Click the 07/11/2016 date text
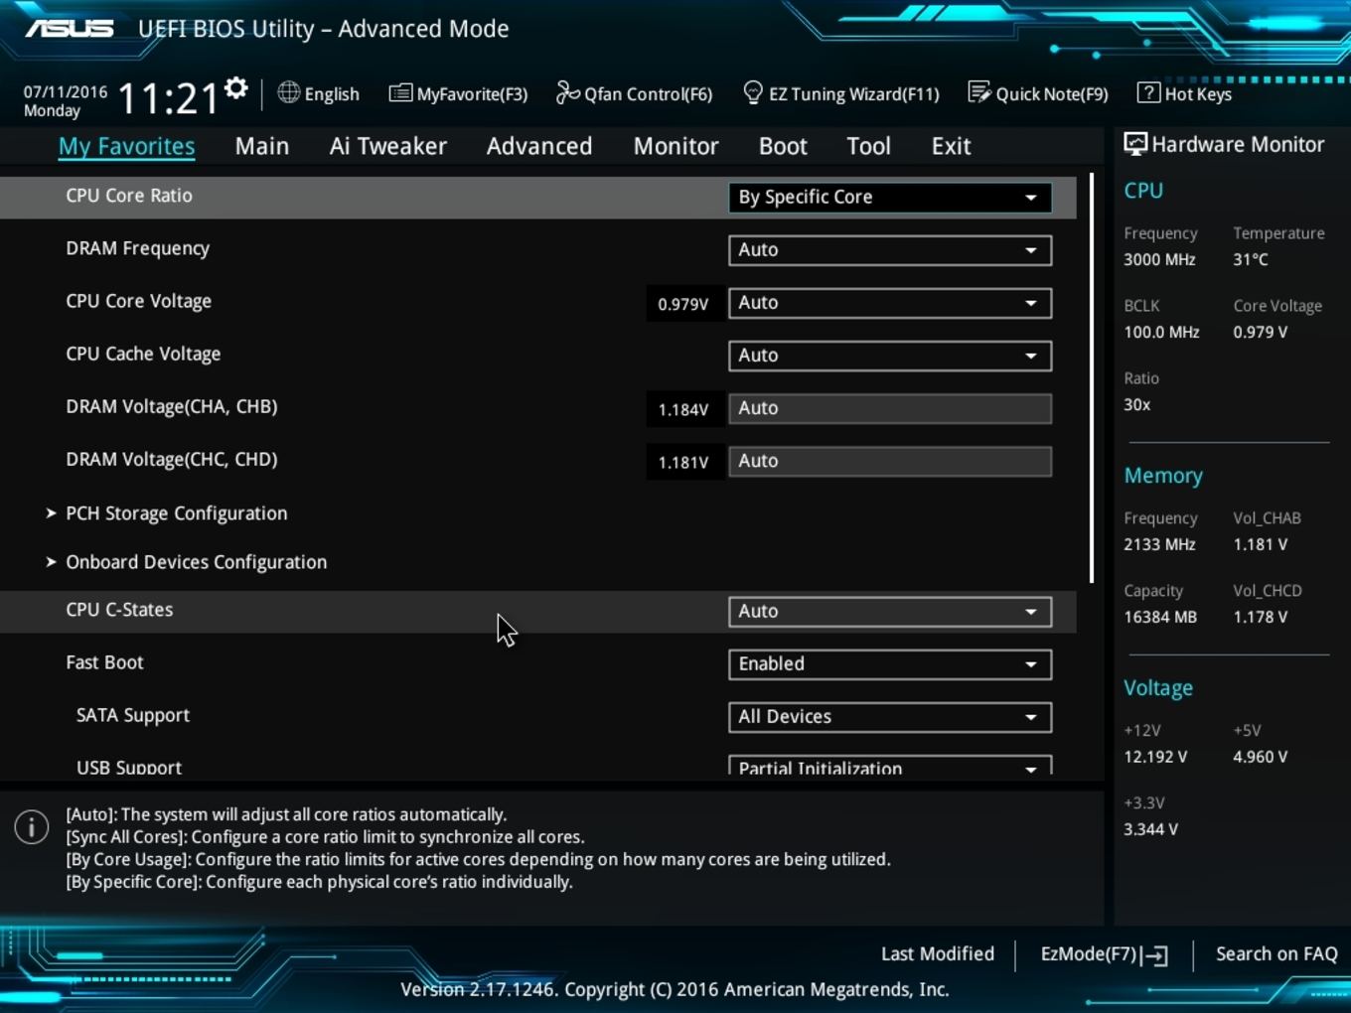 tap(66, 91)
